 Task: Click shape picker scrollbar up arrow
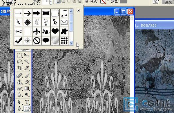point(71,11)
